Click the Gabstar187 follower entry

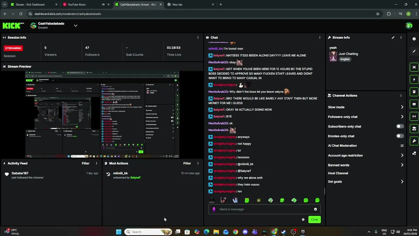pyautogui.click(x=51, y=175)
